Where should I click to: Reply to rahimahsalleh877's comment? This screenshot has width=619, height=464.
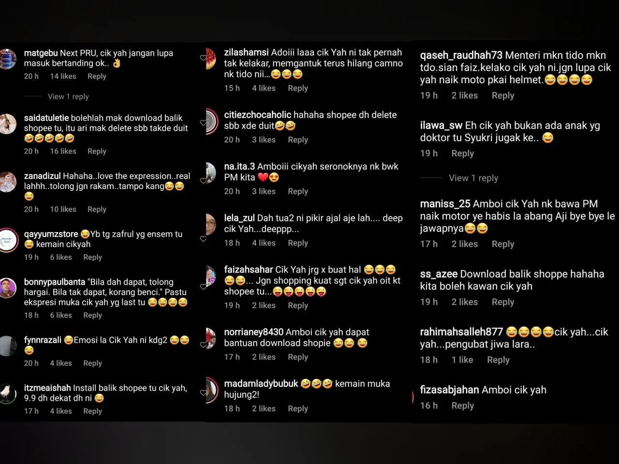coord(498,360)
